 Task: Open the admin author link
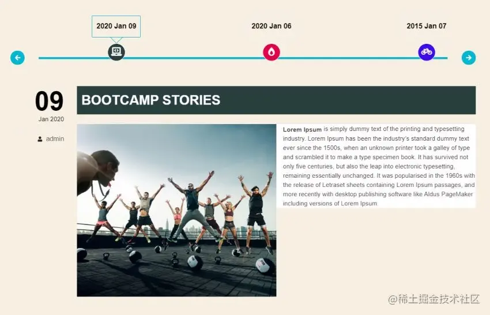(x=55, y=138)
